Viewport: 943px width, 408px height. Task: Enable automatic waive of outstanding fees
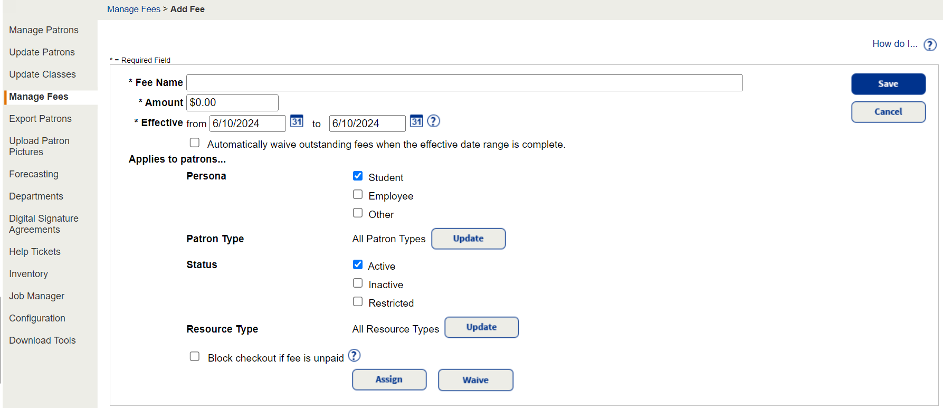click(x=195, y=143)
